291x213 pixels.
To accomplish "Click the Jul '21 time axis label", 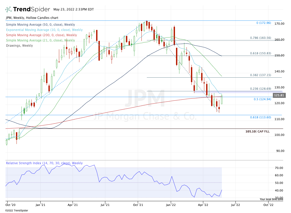I will (x=105, y=205).
